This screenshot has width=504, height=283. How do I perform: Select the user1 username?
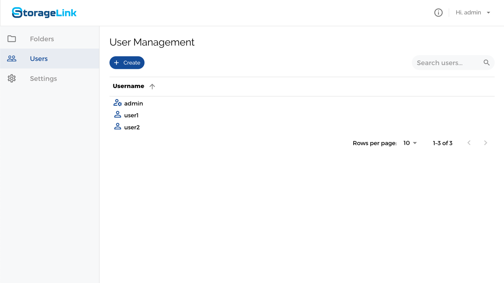131,116
